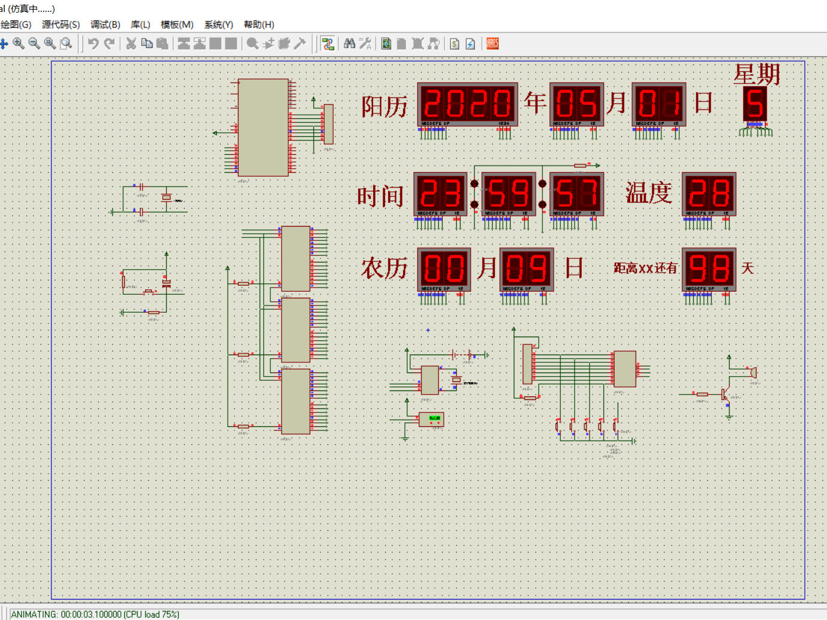Open the 系统(Y) menu
The image size is (827, 620).
[x=219, y=25]
